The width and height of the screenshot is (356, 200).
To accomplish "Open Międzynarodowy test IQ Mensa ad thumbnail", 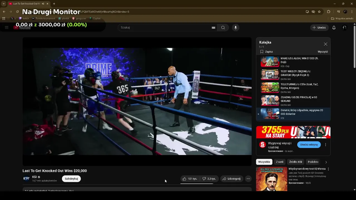I will [271, 179].
